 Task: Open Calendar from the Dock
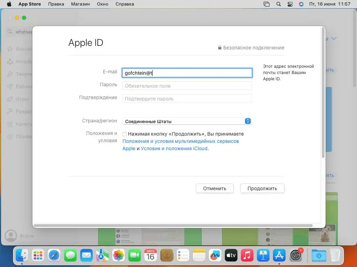151,256
